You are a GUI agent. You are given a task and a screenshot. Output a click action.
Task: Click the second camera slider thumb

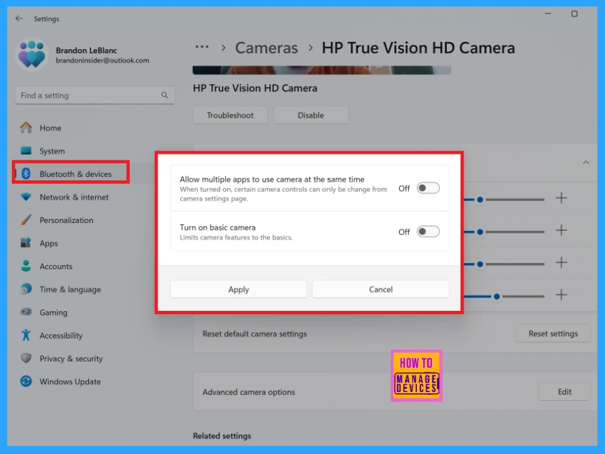pyautogui.click(x=479, y=232)
